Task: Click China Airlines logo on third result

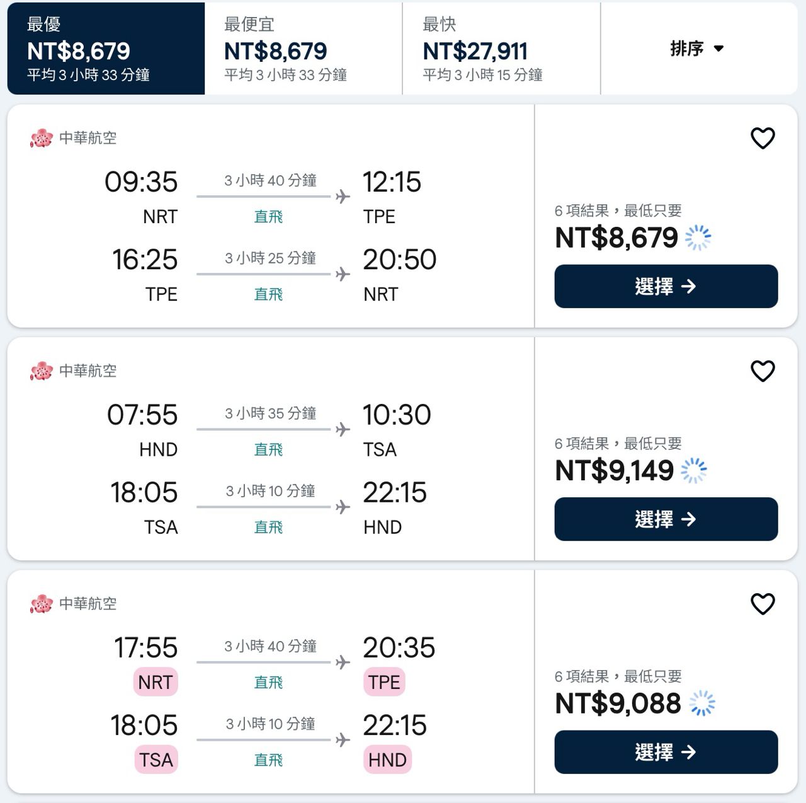Action: click(42, 604)
